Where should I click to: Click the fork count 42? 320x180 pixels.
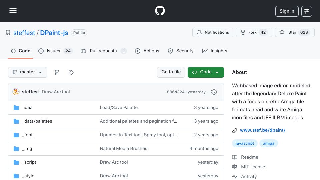coord(263,32)
